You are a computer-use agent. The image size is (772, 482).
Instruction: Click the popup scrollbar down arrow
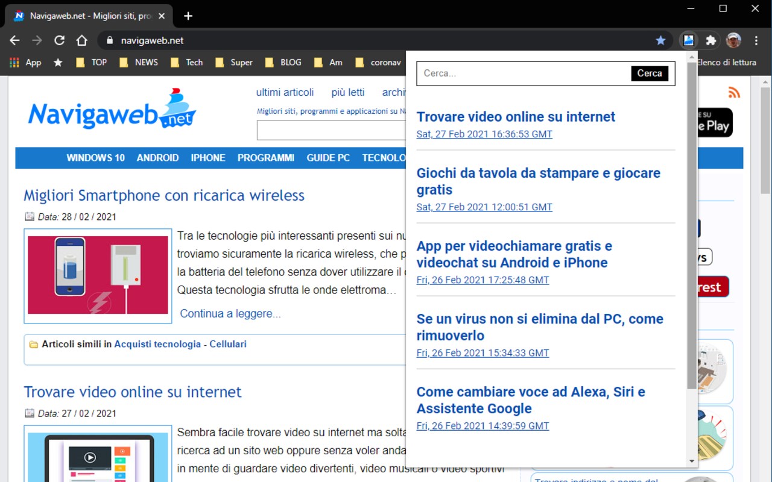point(692,462)
